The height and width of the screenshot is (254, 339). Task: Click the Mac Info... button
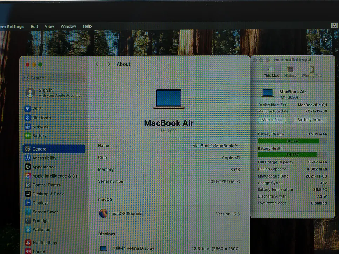pos(272,120)
